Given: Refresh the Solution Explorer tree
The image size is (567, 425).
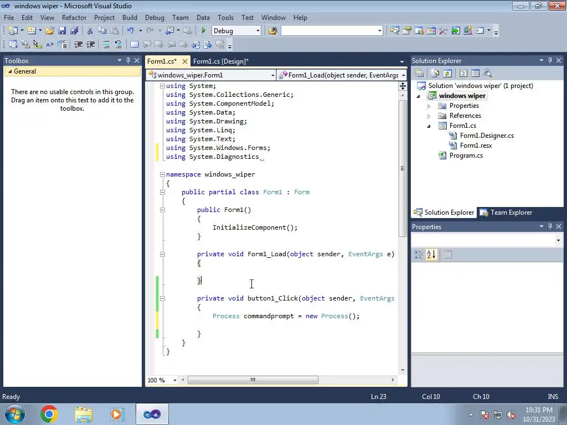Looking at the screenshot, I should (447, 74).
